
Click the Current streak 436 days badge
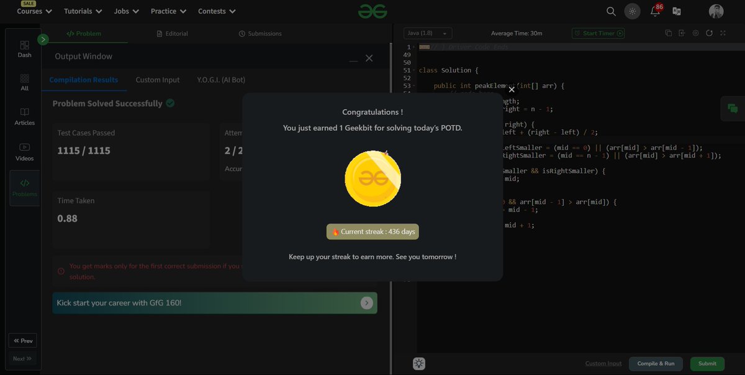click(372, 232)
